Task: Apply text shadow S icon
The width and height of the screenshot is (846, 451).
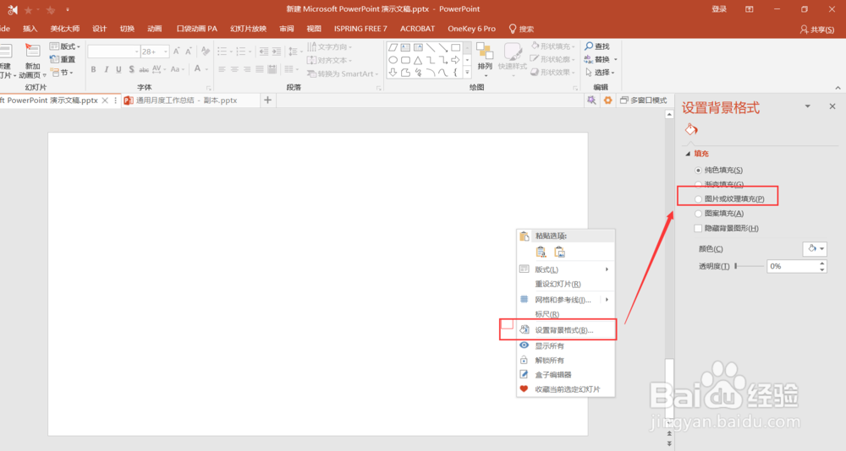Action: click(131, 69)
